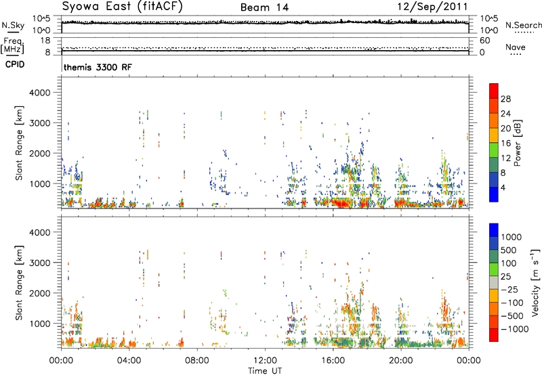Screen dimensions: 542x375
Task: Click the "04:00" time tick label
Action: pyautogui.click(x=129, y=361)
